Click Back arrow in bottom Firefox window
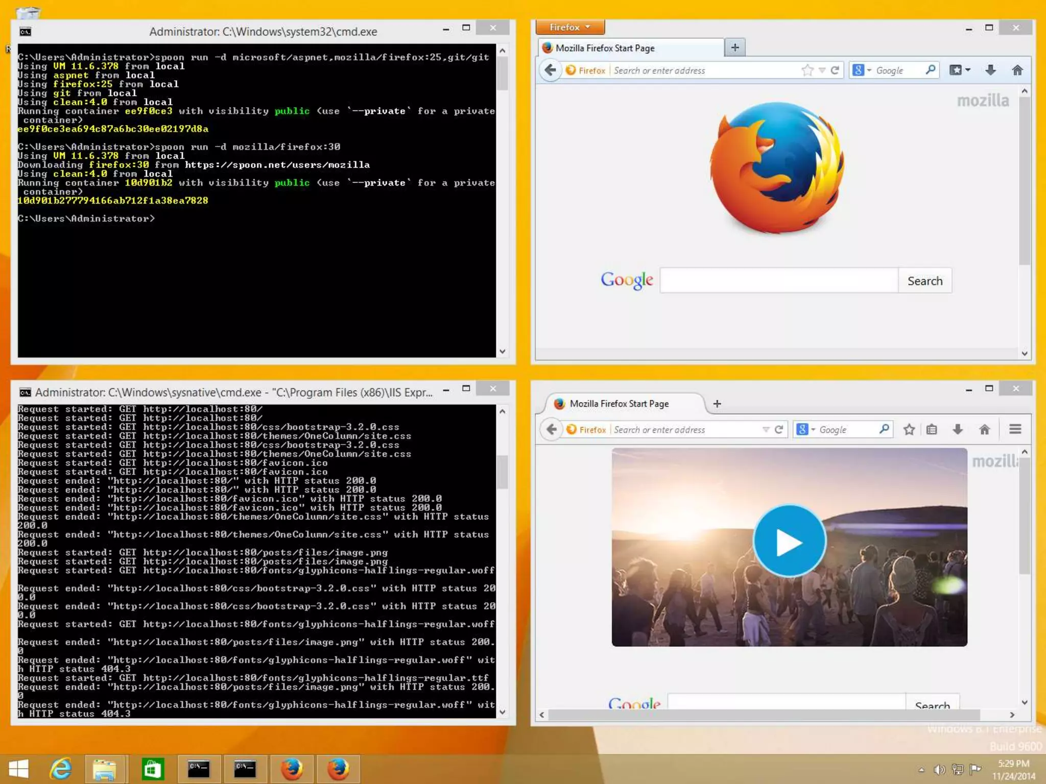Image resolution: width=1046 pixels, height=784 pixels. tap(551, 429)
